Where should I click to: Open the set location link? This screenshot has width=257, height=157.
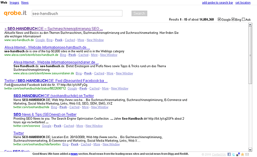click(243, 3)
